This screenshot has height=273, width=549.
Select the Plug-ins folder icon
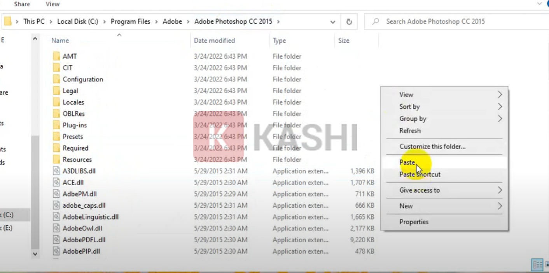click(56, 125)
